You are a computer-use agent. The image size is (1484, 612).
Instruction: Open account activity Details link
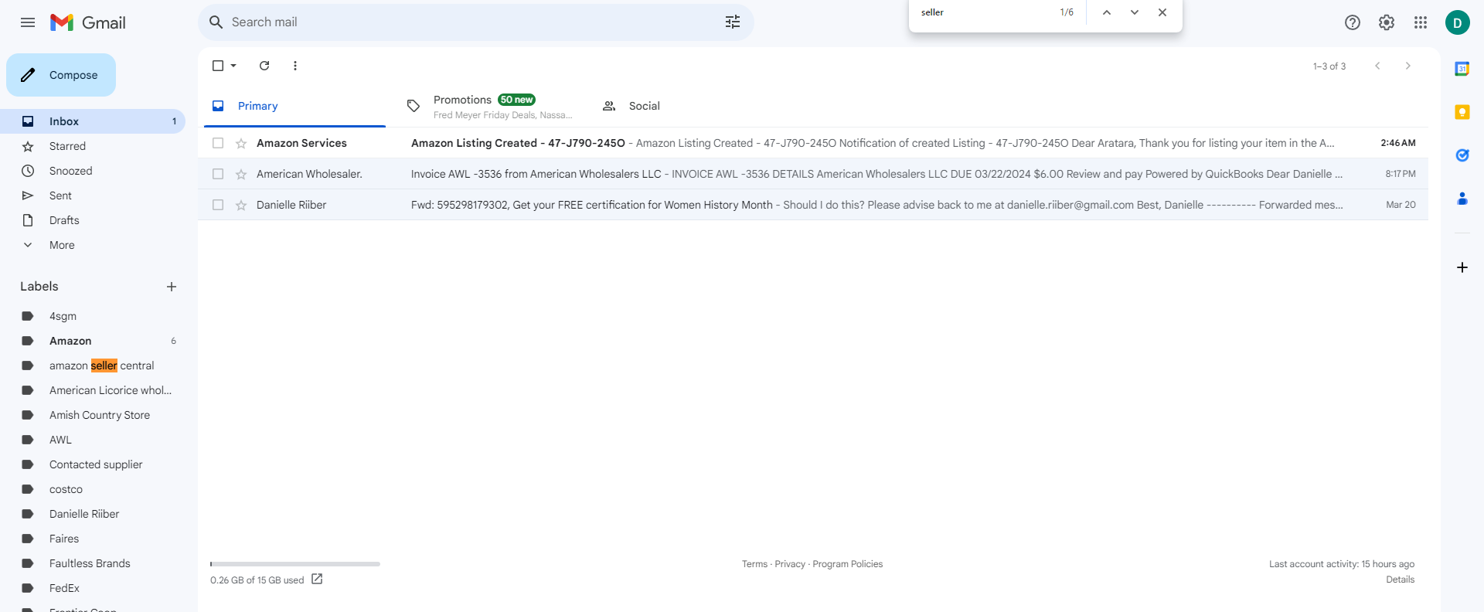point(1400,580)
